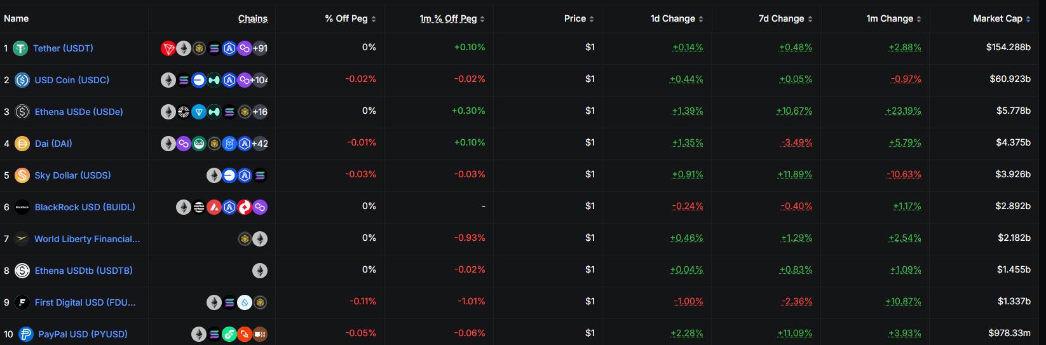Screen dimensions: 1046x345
Task: Sort by % Off Peg column
Action: (x=350, y=19)
